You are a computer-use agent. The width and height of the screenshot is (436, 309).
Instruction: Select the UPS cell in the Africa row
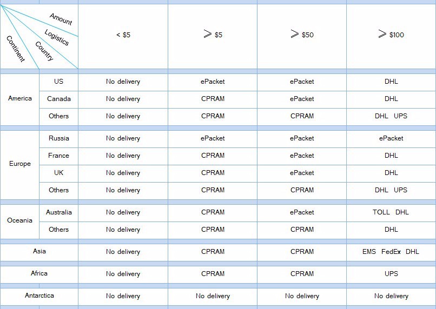click(x=391, y=274)
